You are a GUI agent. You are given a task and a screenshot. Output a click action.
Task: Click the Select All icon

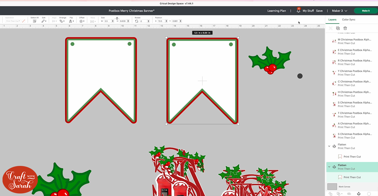(x=35, y=21)
